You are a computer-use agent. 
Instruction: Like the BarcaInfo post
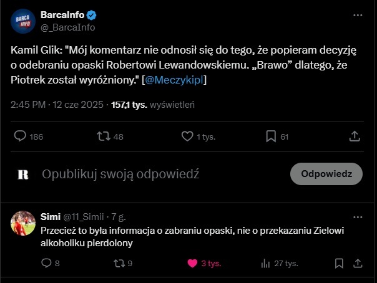(x=187, y=136)
